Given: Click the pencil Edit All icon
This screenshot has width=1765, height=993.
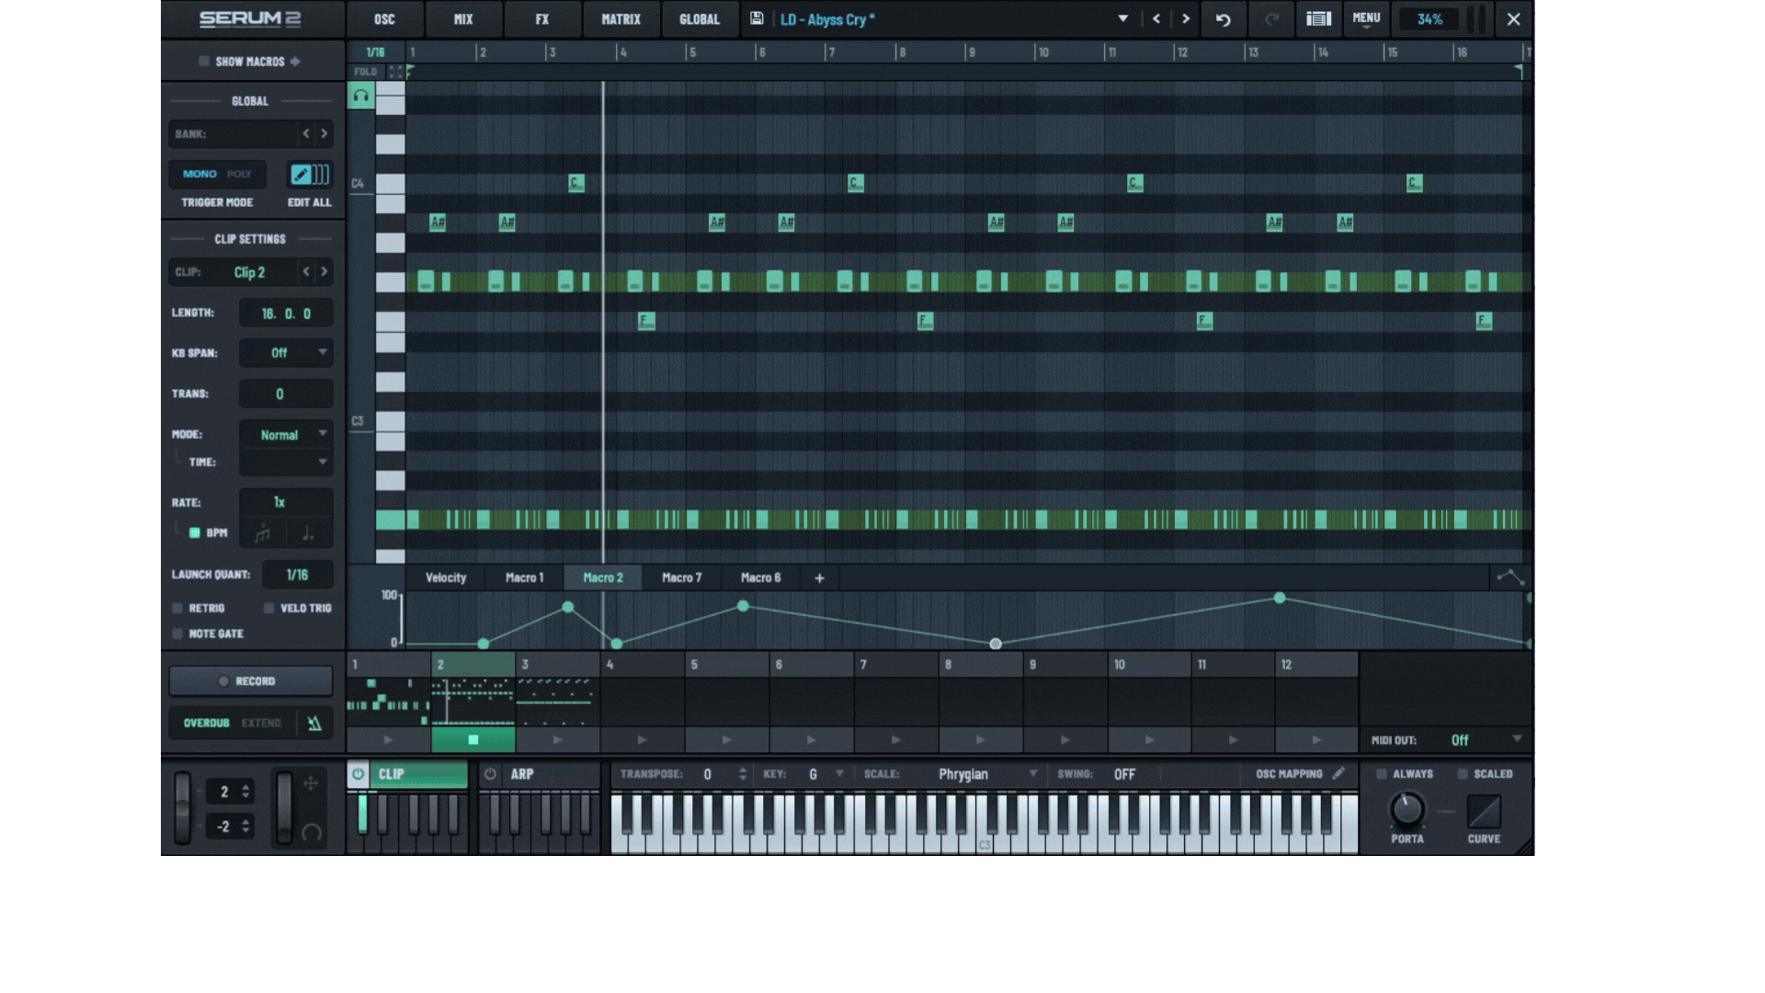Looking at the screenshot, I should [x=301, y=174].
